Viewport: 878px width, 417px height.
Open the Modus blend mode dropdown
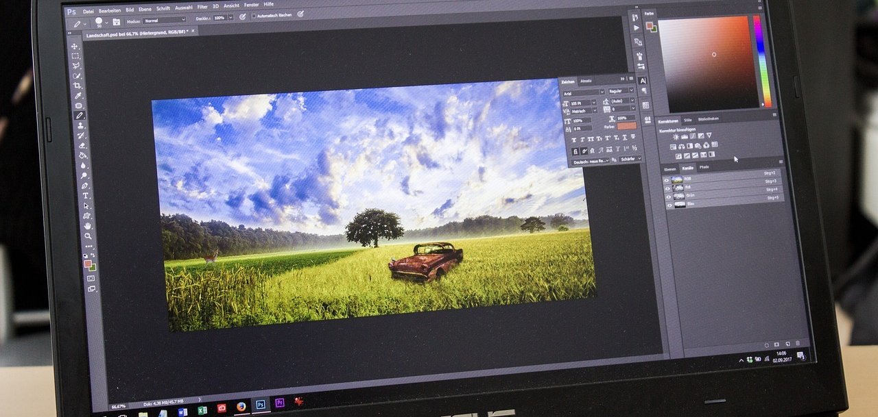pyautogui.click(x=164, y=21)
